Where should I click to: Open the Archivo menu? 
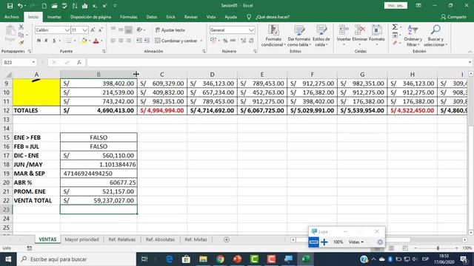(x=12, y=17)
